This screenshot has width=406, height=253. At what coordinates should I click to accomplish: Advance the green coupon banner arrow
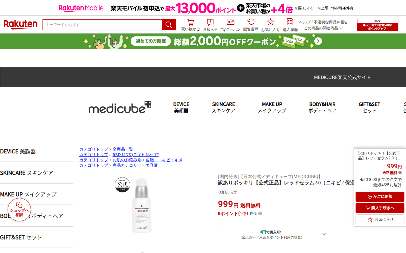tap(318, 41)
